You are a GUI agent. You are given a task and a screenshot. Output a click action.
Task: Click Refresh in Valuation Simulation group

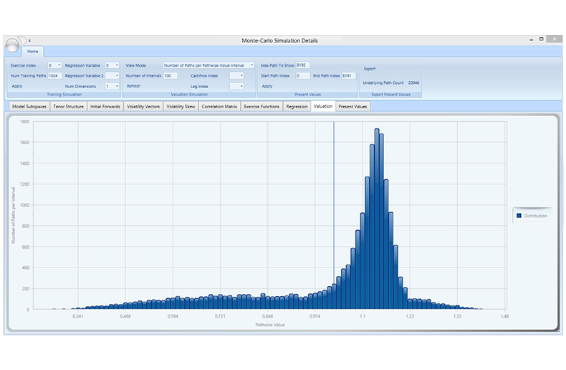pos(133,86)
